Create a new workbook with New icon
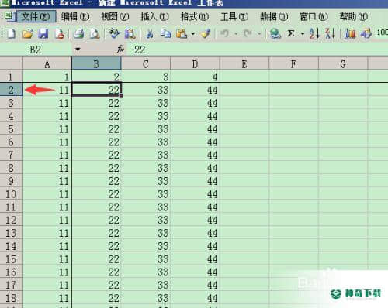388x308 pixels. click(11, 34)
